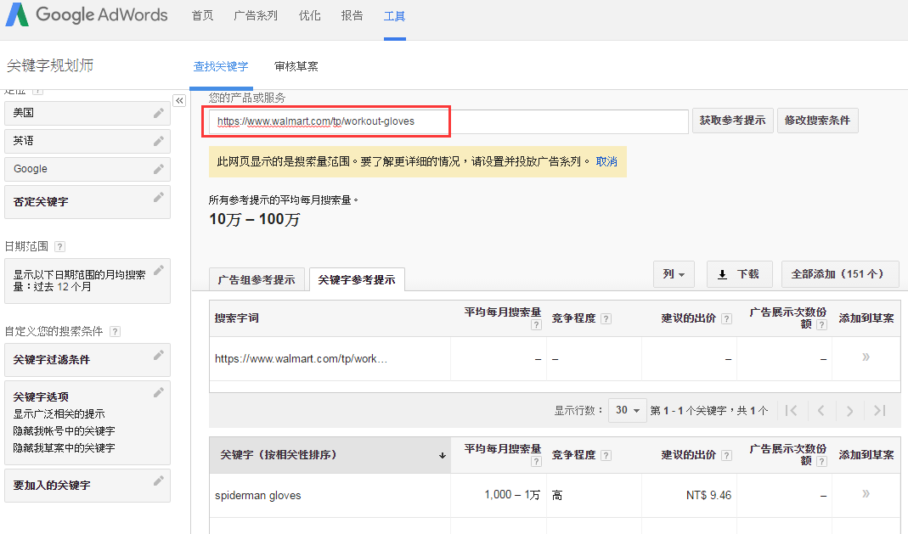Go to last page of results

point(880,410)
